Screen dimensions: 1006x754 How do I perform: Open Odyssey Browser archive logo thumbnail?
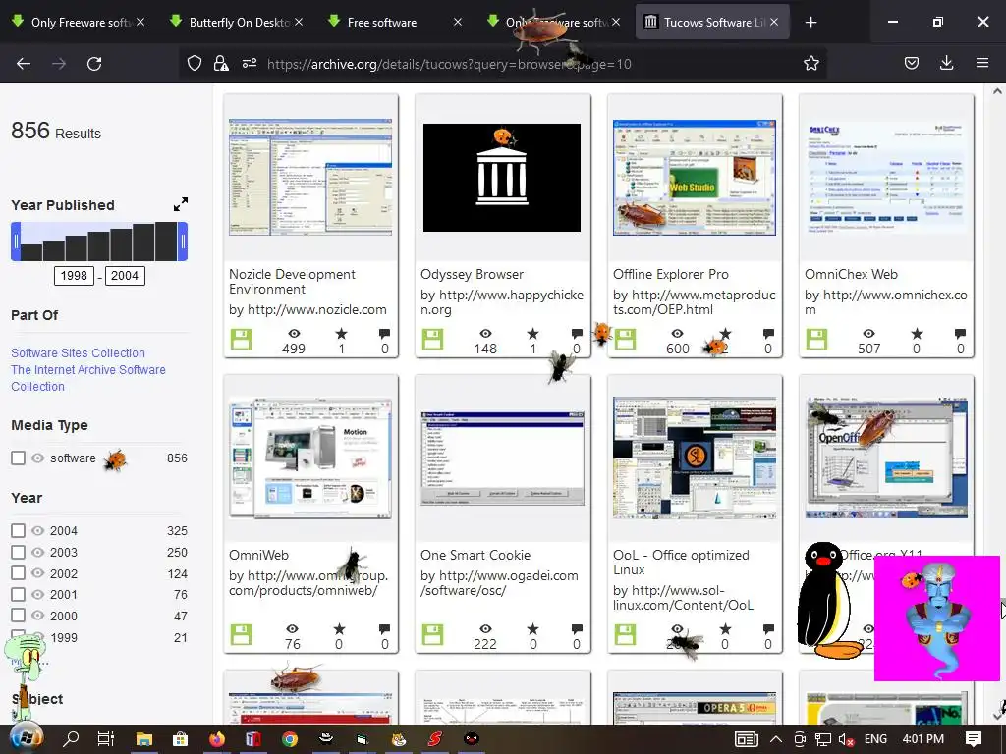pyautogui.click(x=502, y=178)
